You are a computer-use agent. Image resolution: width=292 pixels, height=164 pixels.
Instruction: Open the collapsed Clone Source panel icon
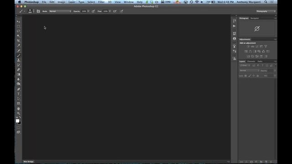click(x=234, y=58)
